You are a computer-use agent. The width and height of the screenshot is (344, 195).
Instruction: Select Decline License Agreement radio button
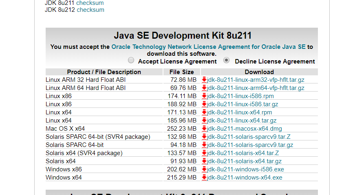pos(226,60)
